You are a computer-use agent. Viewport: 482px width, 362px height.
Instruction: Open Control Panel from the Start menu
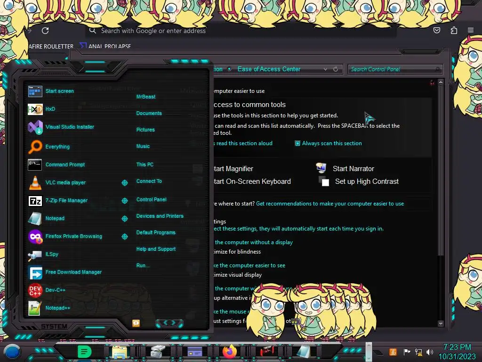tap(151, 199)
